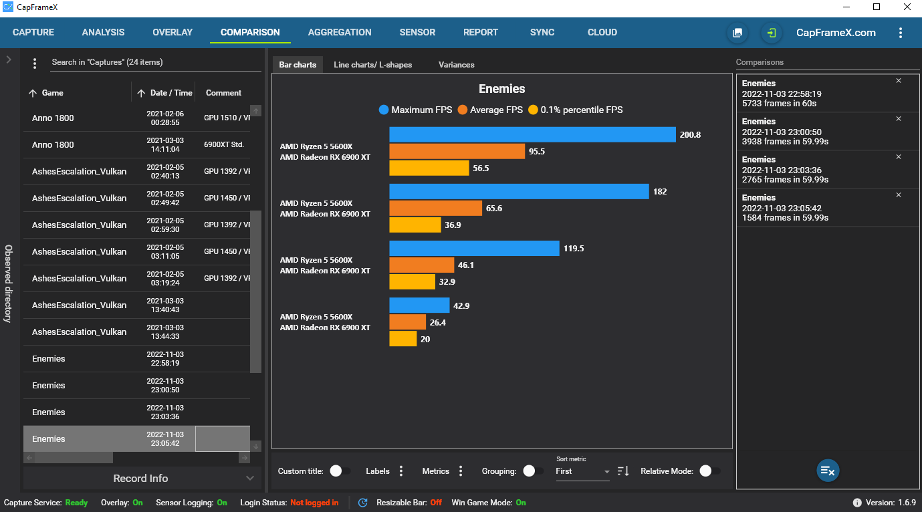Select Enemies capture at 22:58:19 in list
922x512 pixels.
[136, 359]
